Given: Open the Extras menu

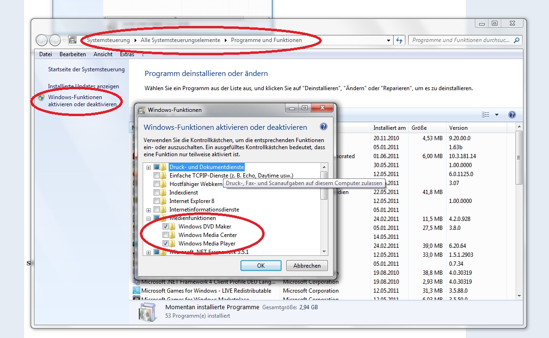Looking at the screenshot, I should (x=127, y=54).
